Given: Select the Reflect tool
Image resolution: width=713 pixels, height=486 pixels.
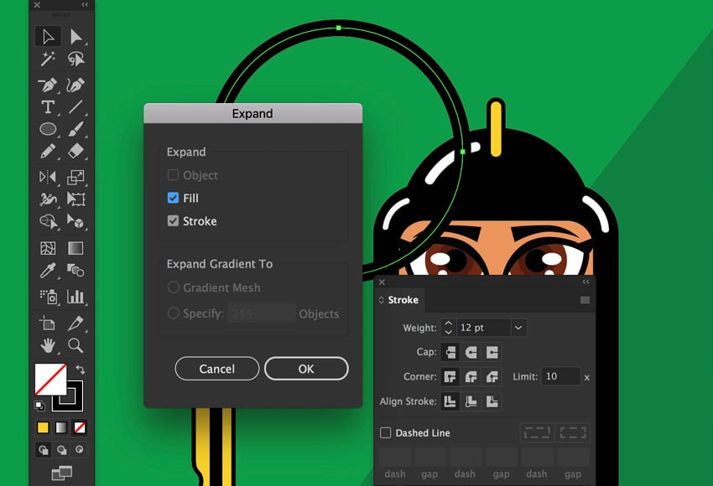Looking at the screenshot, I should click(48, 177).
